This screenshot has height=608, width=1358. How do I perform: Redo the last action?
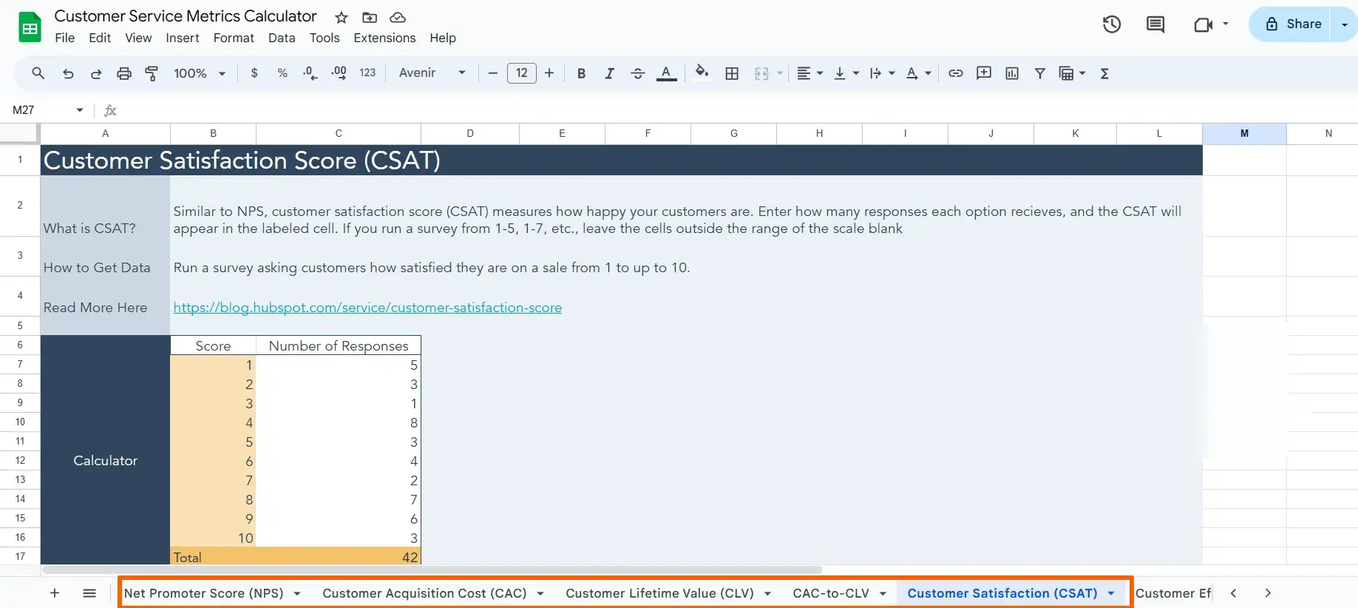96,73
